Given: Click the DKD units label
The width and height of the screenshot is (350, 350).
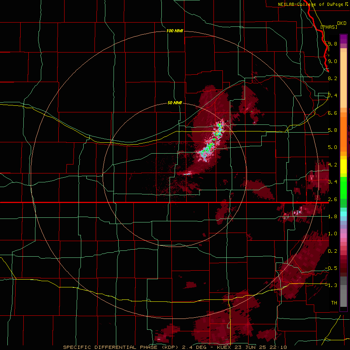Looking at the screenshot, I should 342,23.
